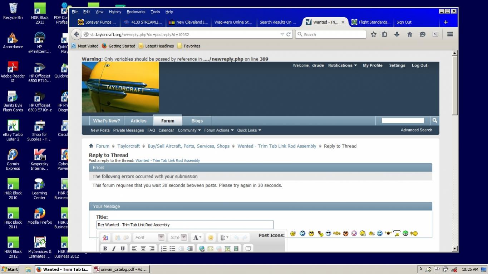Open a new tab with plus button

pyautogui.click(x=446, y=22)
